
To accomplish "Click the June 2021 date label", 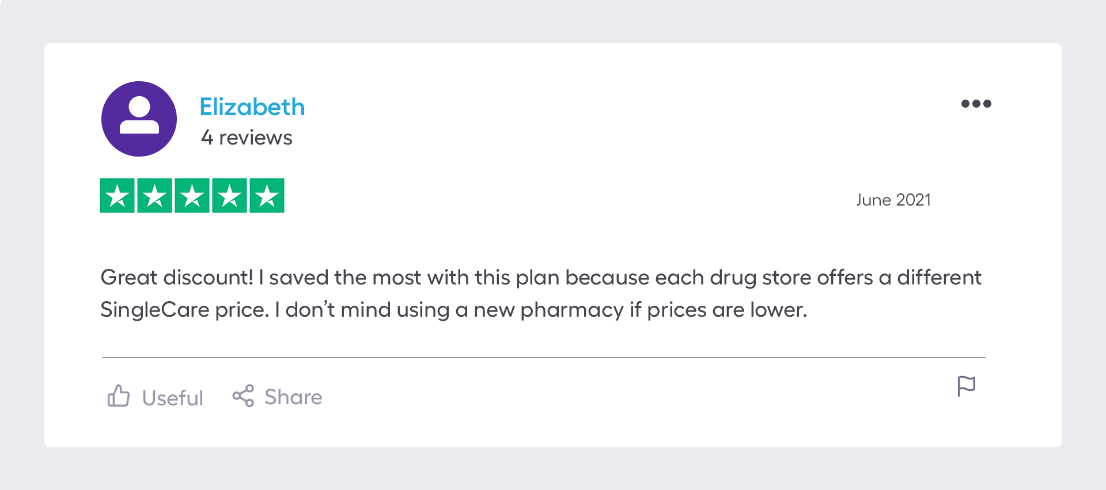I will click(893, 200).
